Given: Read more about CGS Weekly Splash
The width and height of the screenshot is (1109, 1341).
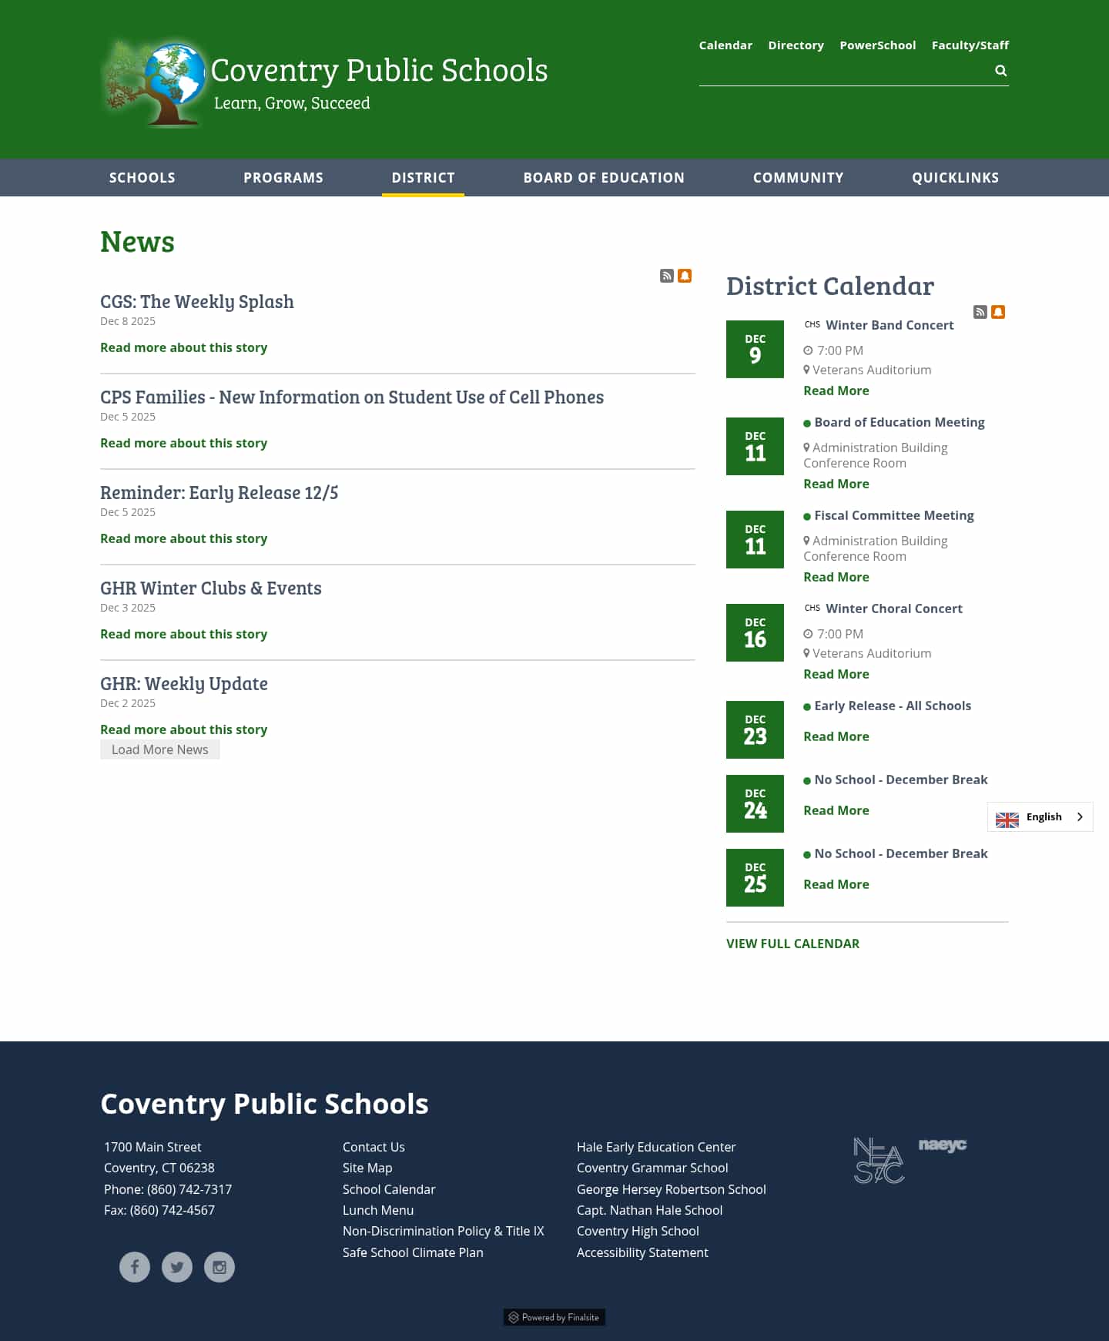Looking at the screenshot, I should pyautogui.click(x=183, y=347).
